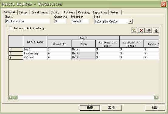Screen dimensions: 168x114
Task: Click the 取消 cancel button
Action: click(111, 108)
